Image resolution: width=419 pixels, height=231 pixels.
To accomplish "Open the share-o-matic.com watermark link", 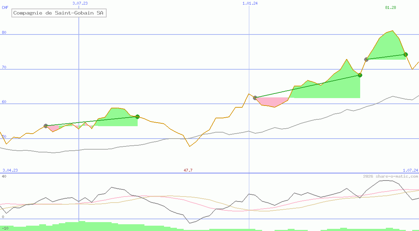I will coord(390,176).
